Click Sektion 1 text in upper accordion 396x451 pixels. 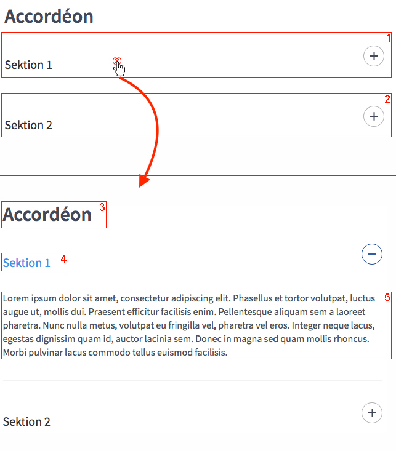tap(28, 65)
